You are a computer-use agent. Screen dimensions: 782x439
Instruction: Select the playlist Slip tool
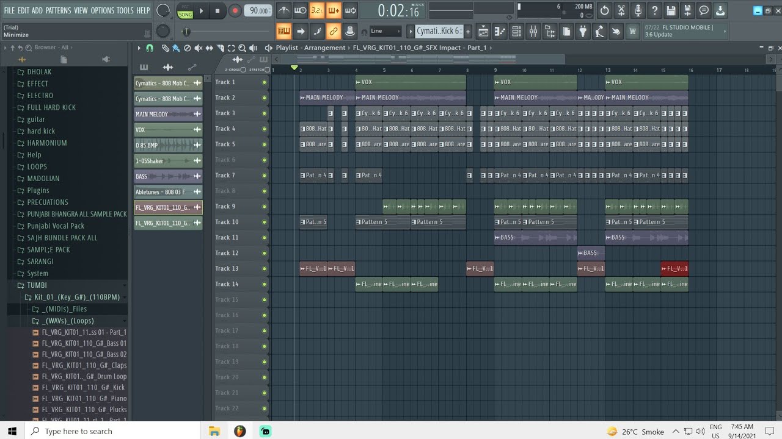click(x=210, y=48)
